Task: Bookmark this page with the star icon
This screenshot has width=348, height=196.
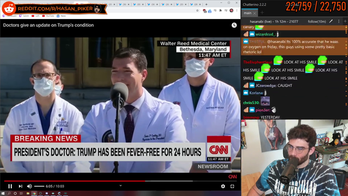Action: click(197, 10)
